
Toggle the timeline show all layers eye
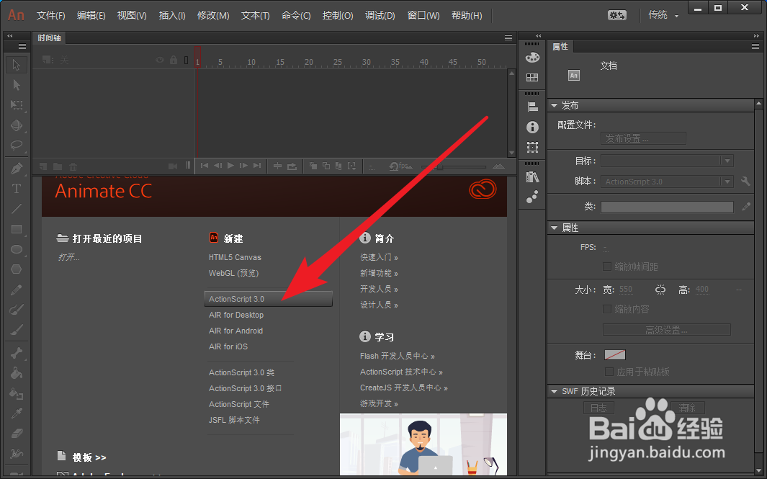pos(159,61)
